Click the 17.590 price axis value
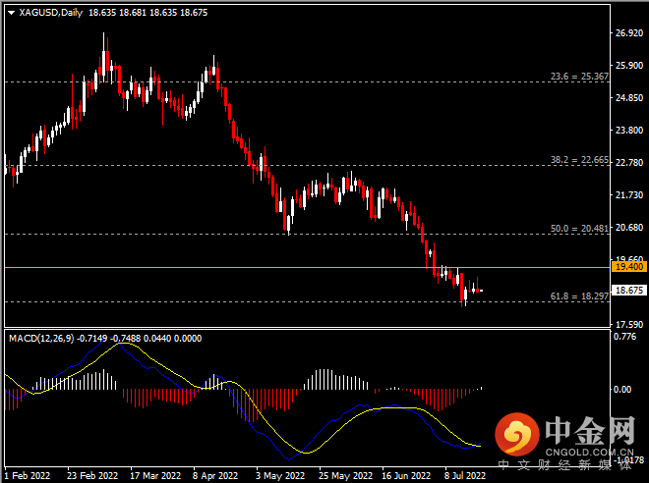This screenshot has width=649, height=483. point(629,325)
